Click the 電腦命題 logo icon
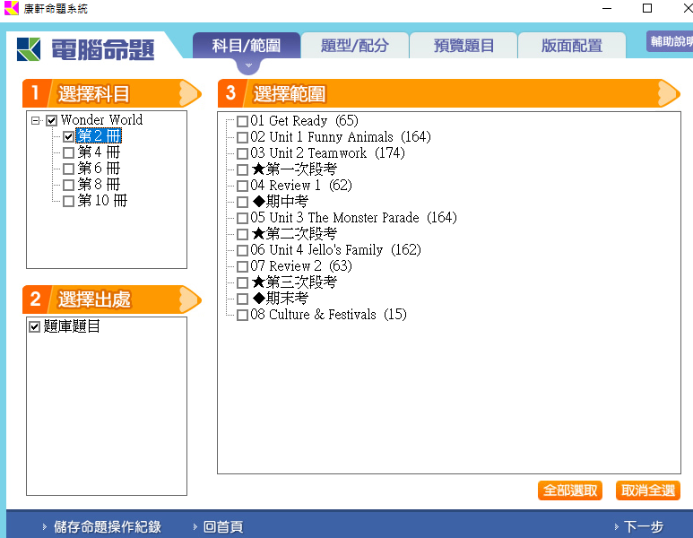Viewport: 693px width, 538px height. coord(29,48)
